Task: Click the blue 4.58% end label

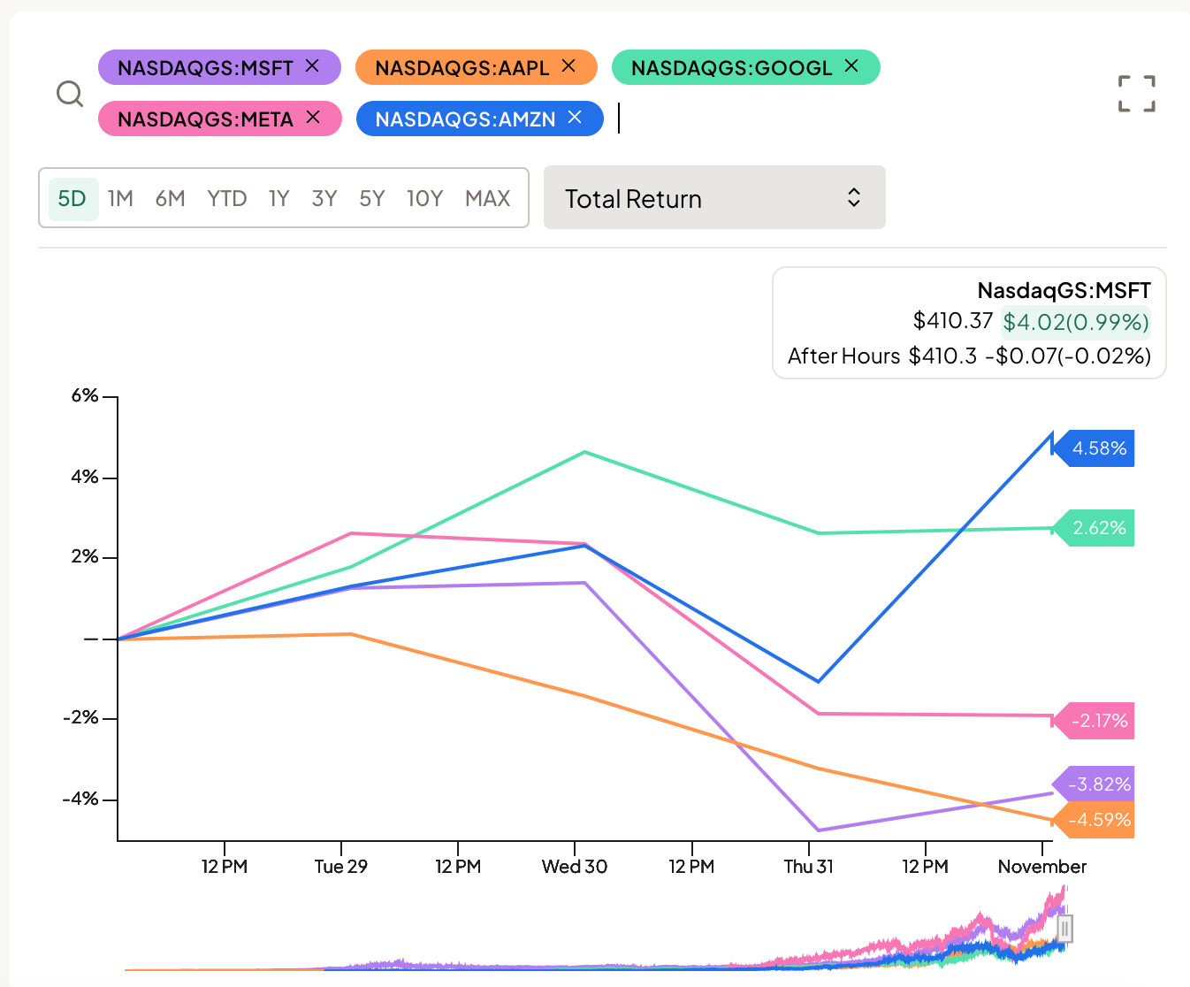Action: pos(1094,448)
